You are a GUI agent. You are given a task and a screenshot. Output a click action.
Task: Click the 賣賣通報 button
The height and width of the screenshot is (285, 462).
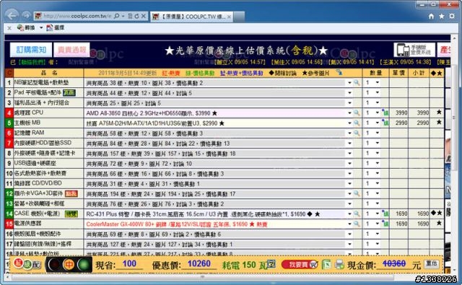point(71,50)
